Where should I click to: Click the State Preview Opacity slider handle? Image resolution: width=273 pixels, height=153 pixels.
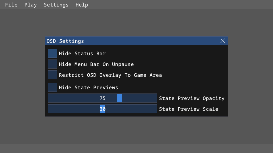coord(120,98)
